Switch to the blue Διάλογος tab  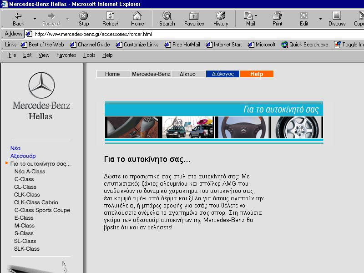point(222,74)
